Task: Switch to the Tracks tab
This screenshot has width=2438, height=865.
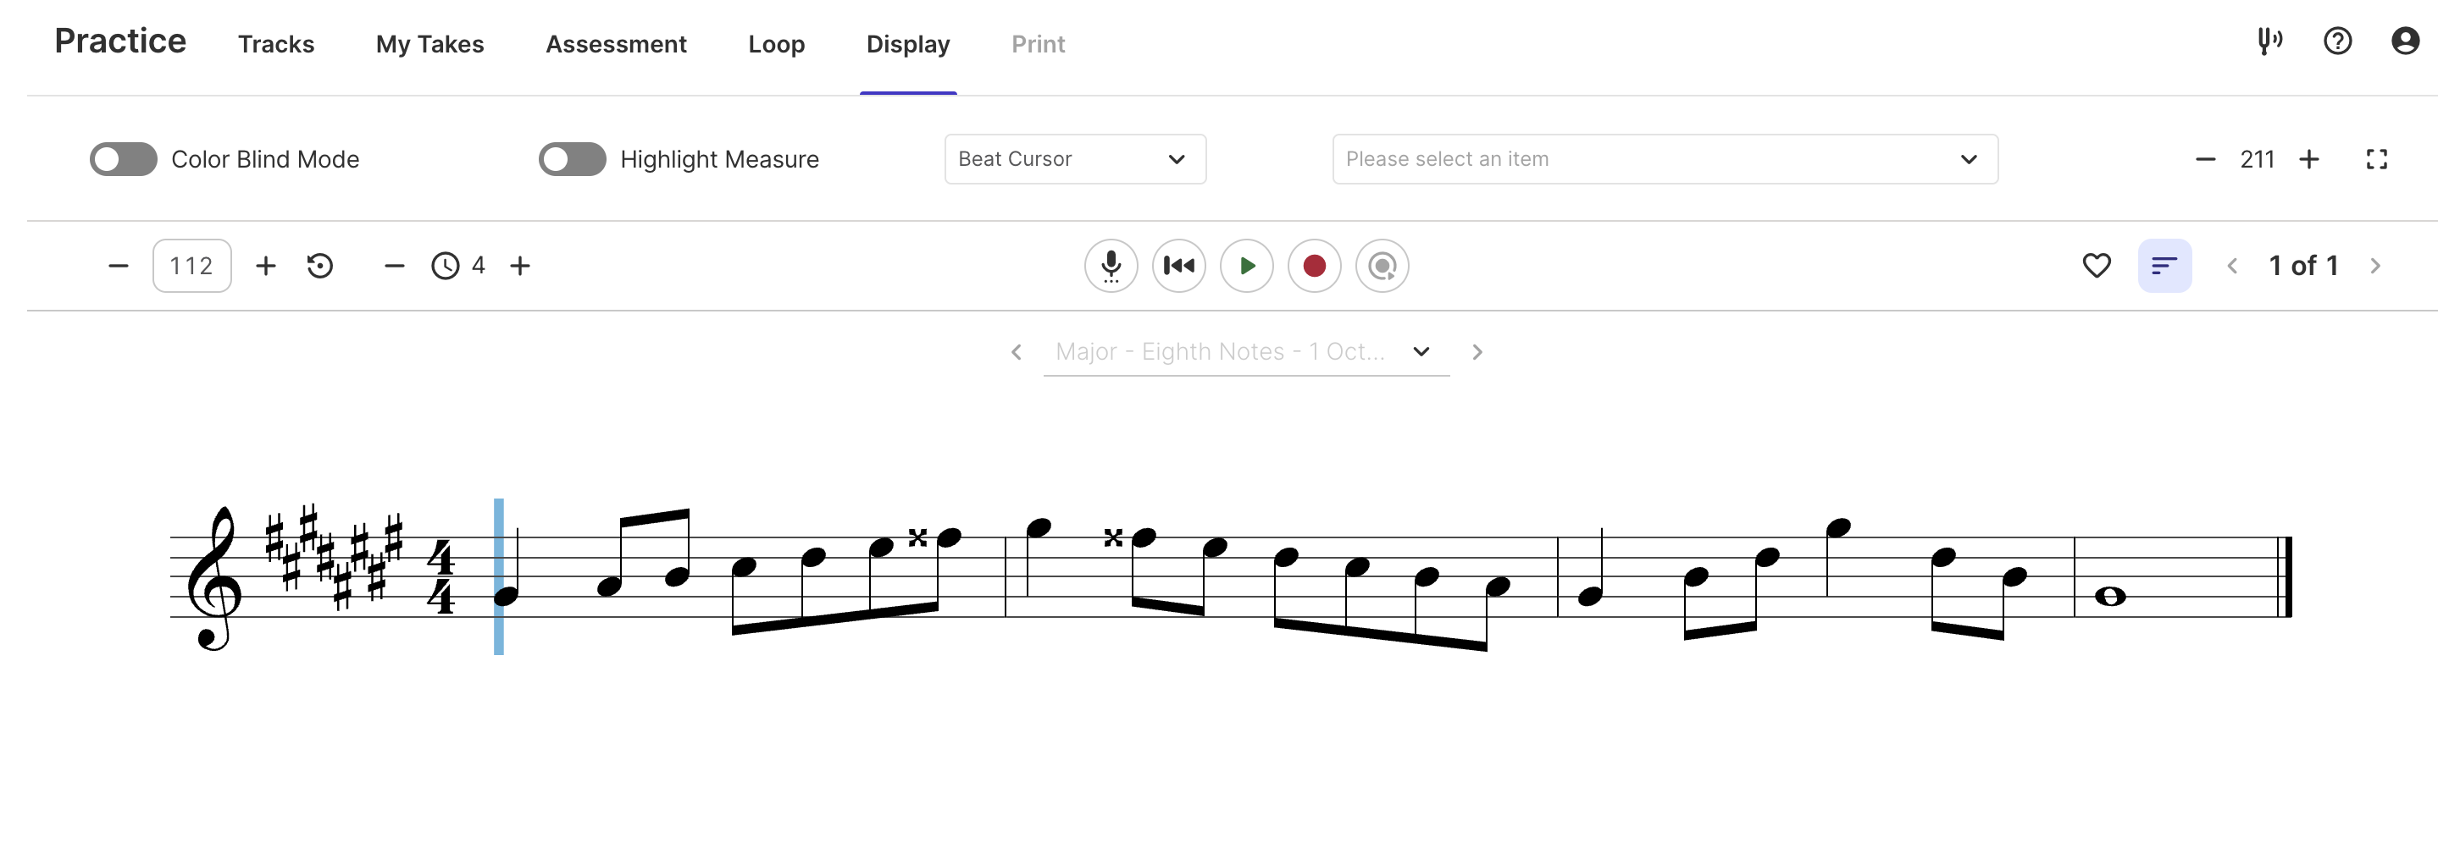Action: pos(275,44)
